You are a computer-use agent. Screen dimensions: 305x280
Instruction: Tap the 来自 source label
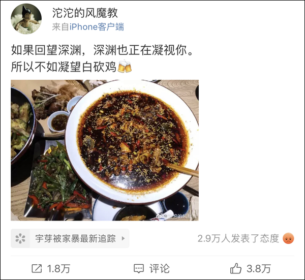click(60, 27)
